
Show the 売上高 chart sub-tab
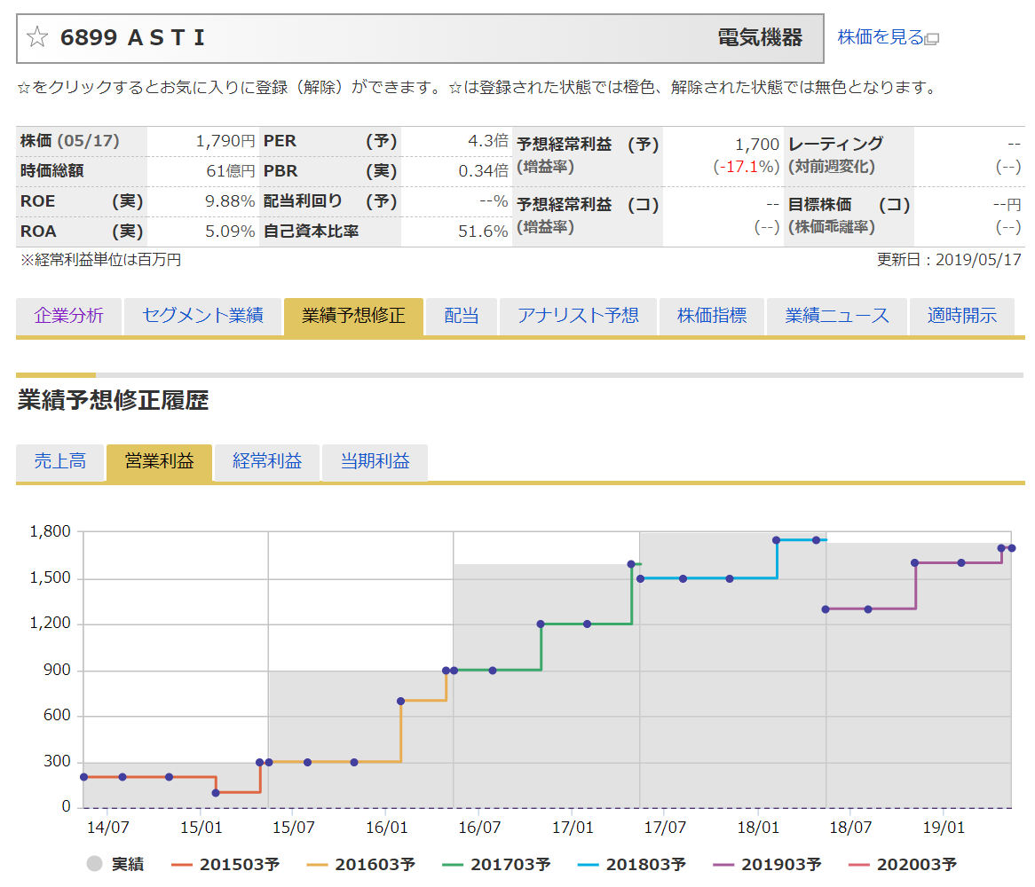(60, 461)
